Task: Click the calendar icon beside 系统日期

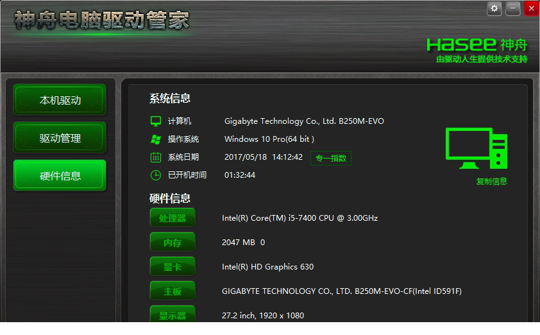Action: click(156, 157)
